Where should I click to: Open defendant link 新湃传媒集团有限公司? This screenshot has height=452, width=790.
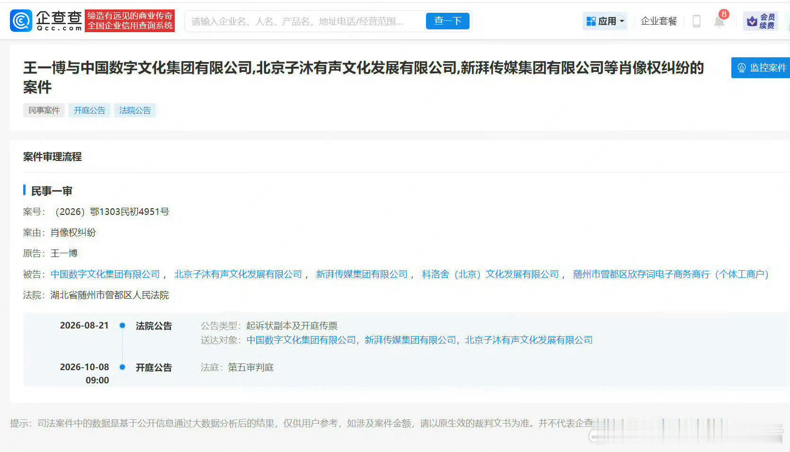tap(362, 274)
